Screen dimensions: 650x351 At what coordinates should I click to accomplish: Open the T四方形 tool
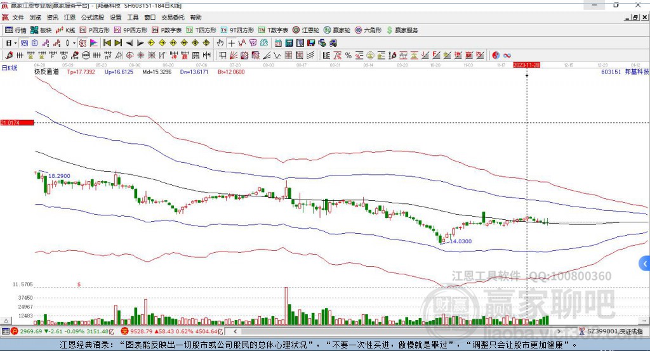tap(201, 30)
